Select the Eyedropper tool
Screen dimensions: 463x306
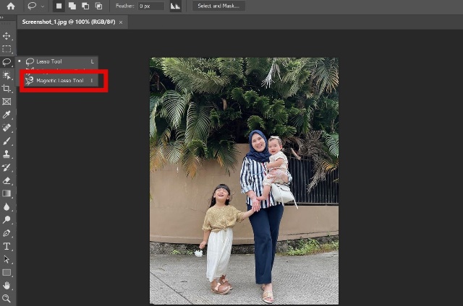coord(7,115)
